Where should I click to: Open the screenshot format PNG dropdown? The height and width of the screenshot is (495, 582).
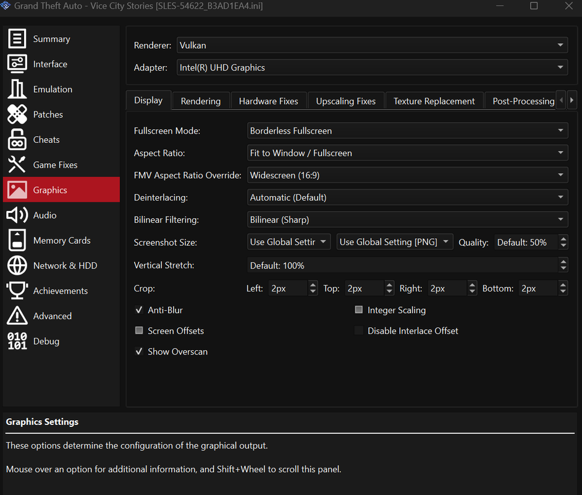click(395, 243)
